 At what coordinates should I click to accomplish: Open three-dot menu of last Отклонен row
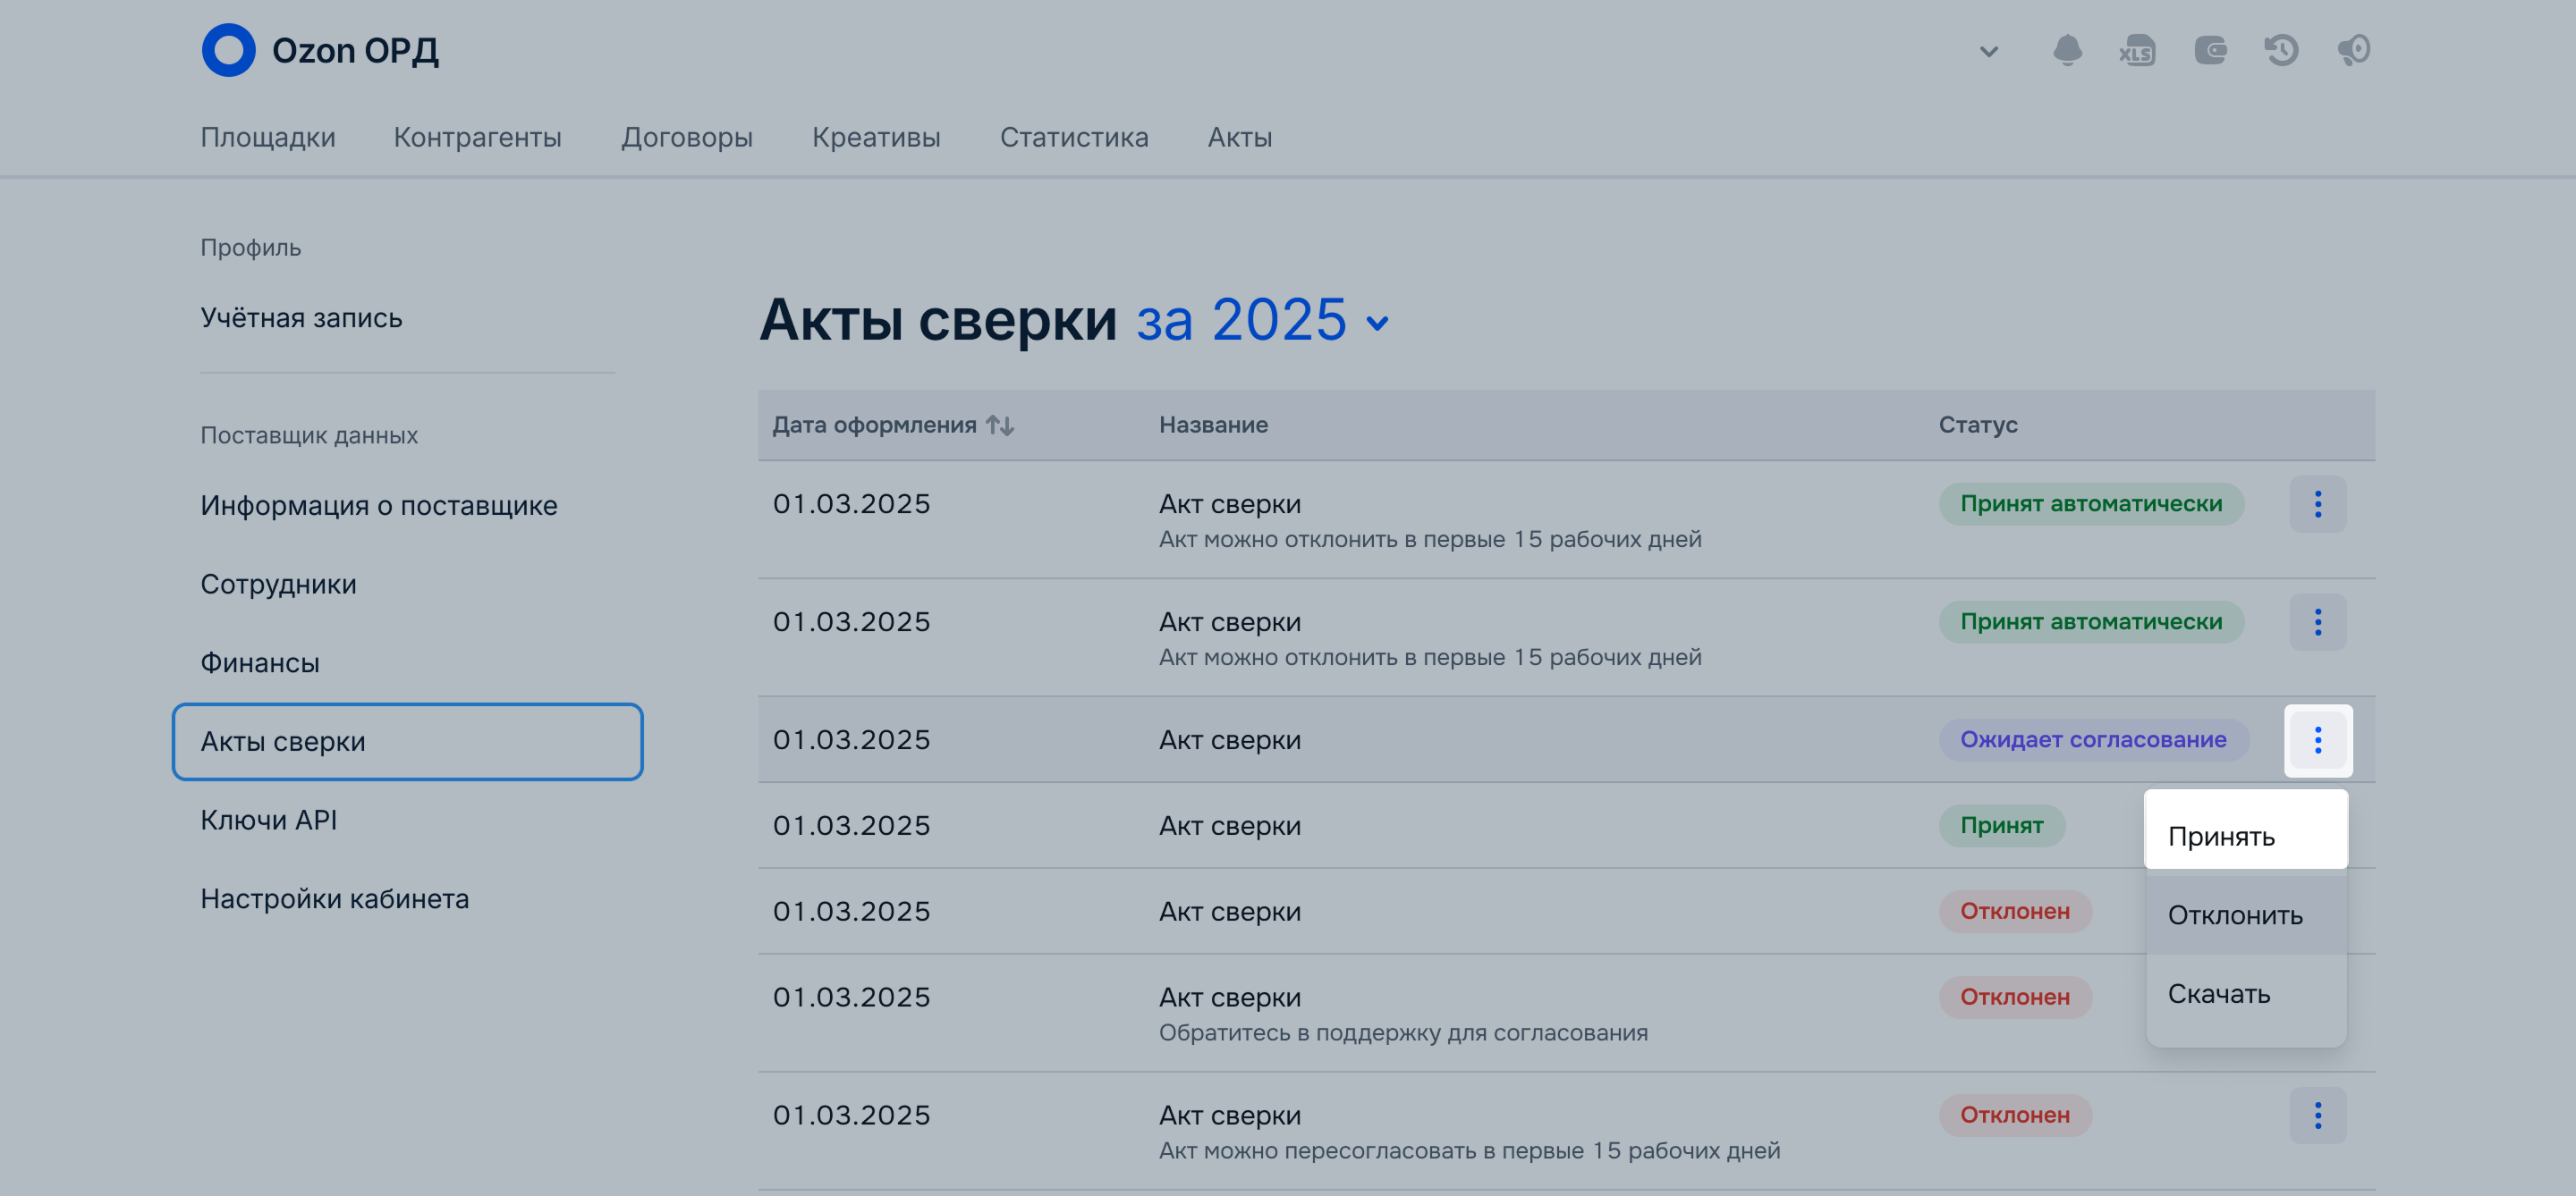tap(2317, 1115)
